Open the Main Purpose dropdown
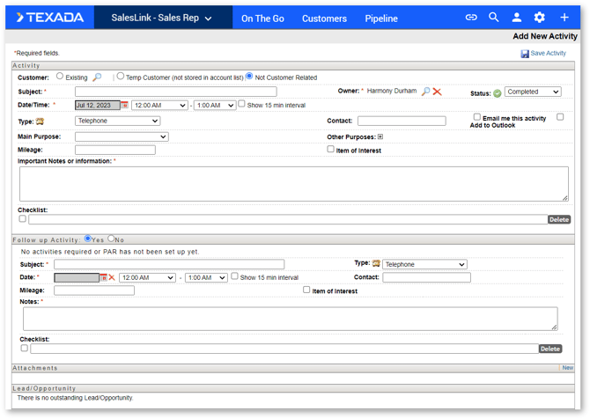The width and height of the screenshot is (590, 419). click(x=122, y=136)
